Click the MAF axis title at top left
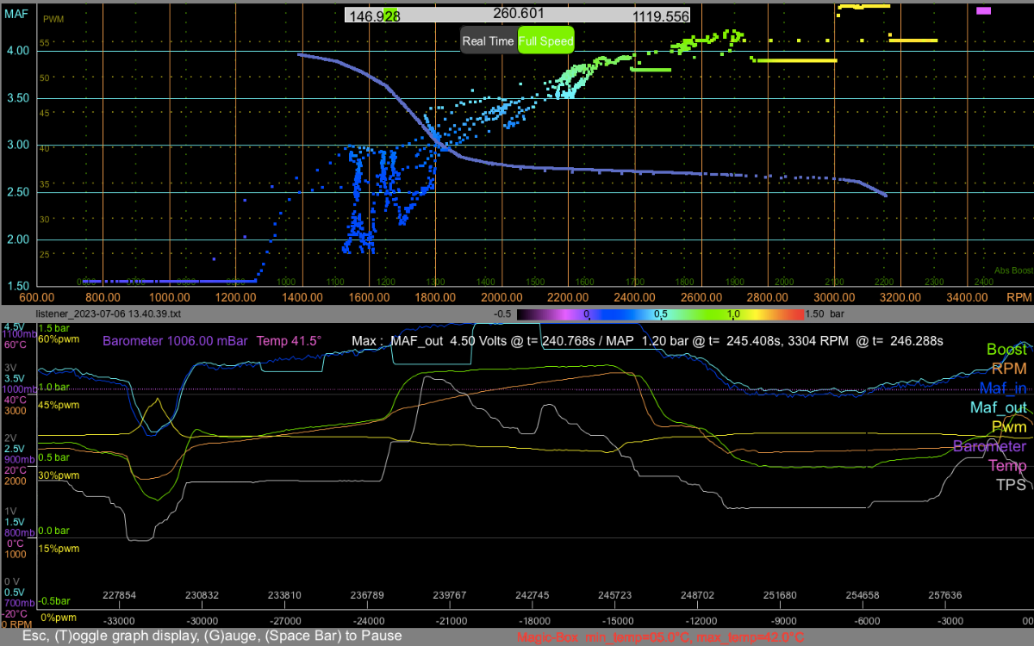 pyautogui.click(x=15, y=16)
